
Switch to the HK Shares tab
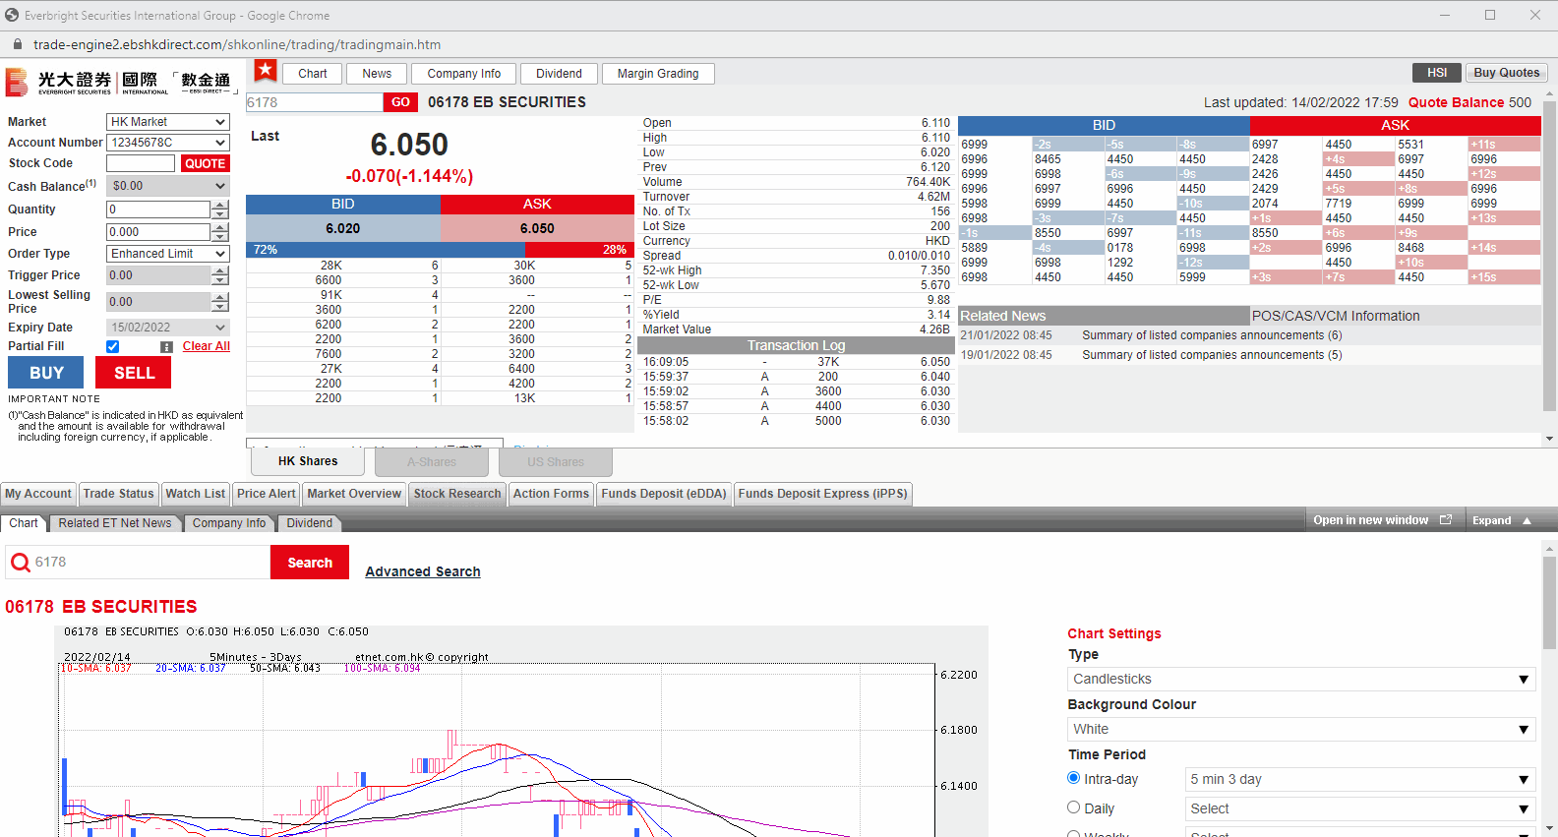click(x=308, y=461)
